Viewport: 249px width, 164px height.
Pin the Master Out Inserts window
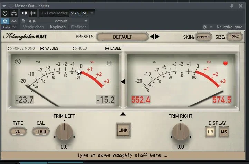tap(232, 6)
